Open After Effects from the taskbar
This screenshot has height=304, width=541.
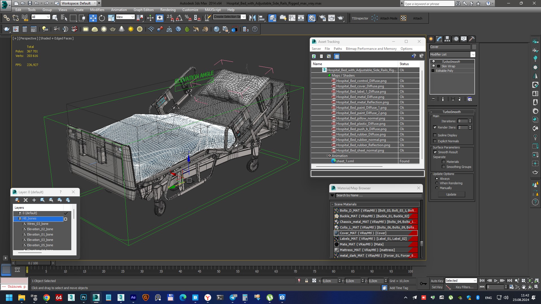[133, 298]
